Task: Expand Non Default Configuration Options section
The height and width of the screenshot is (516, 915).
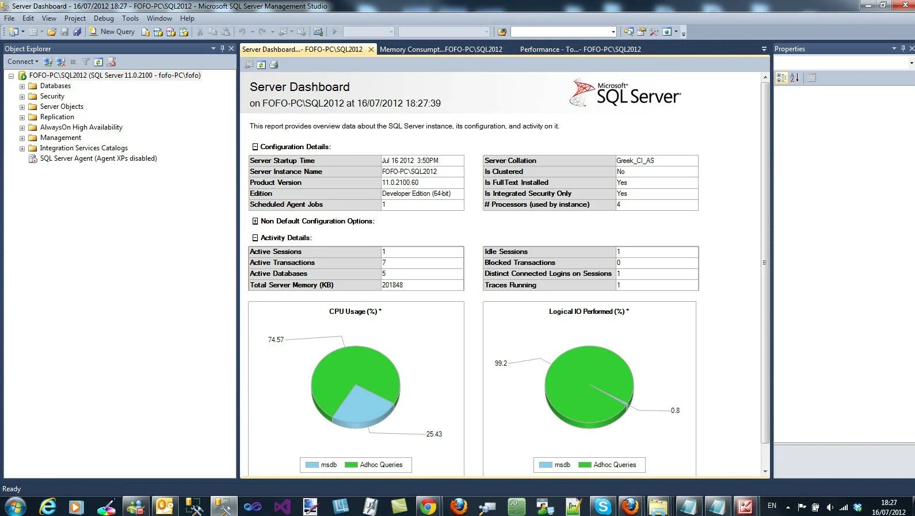Action: tap(255, 221)
